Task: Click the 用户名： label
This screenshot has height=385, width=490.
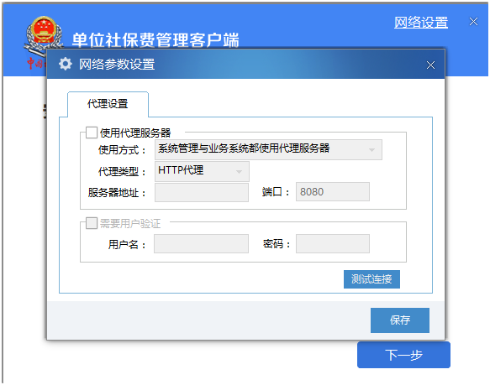Action: (127, 244)
